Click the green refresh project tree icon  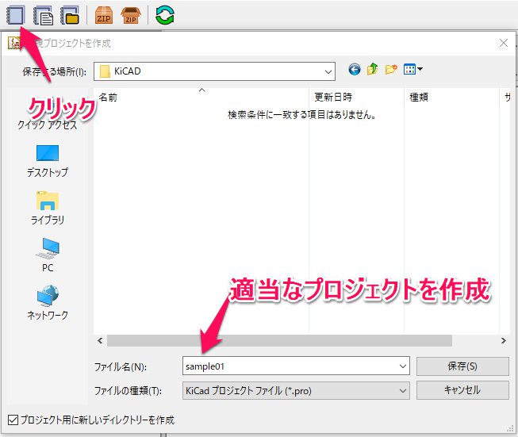click(165, 14)
